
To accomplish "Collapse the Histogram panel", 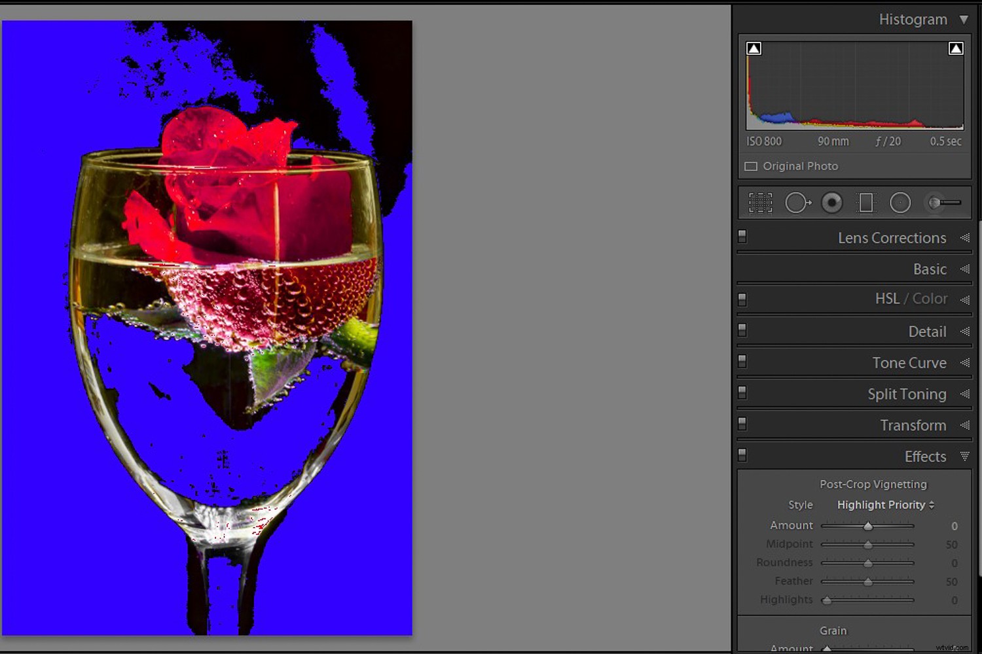I will coord(965,19).
